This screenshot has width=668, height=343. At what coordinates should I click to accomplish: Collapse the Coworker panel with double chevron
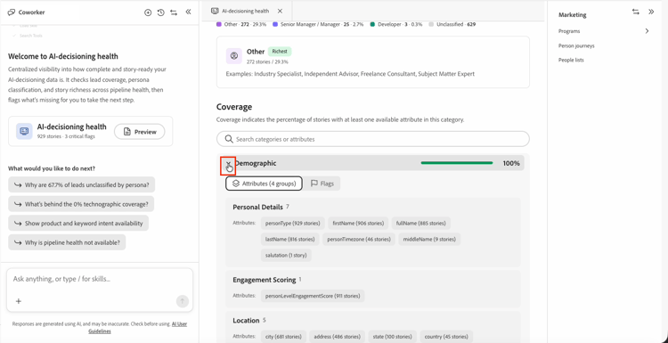coord(188,12)
